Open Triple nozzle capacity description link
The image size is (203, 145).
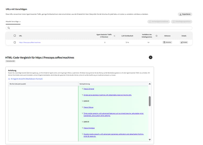[x=113, y=115]
